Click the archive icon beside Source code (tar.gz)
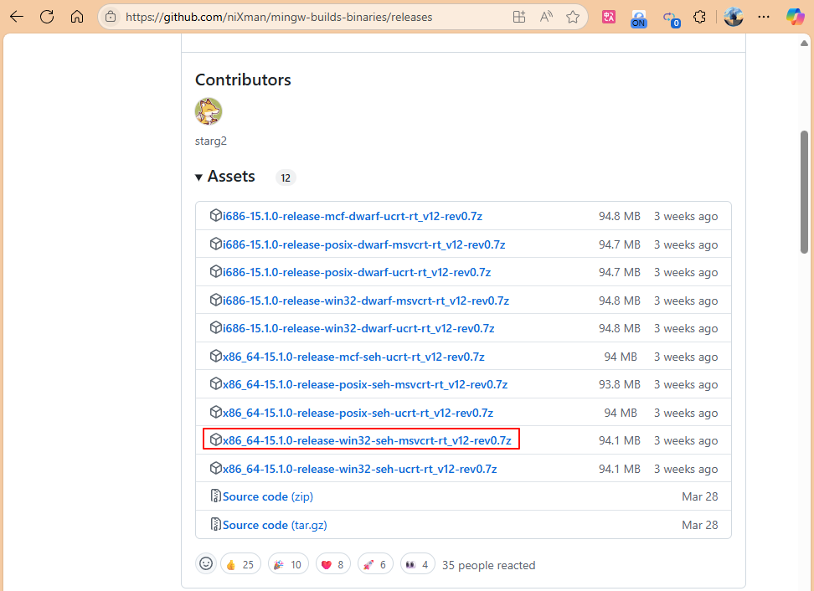 [215, 524]
